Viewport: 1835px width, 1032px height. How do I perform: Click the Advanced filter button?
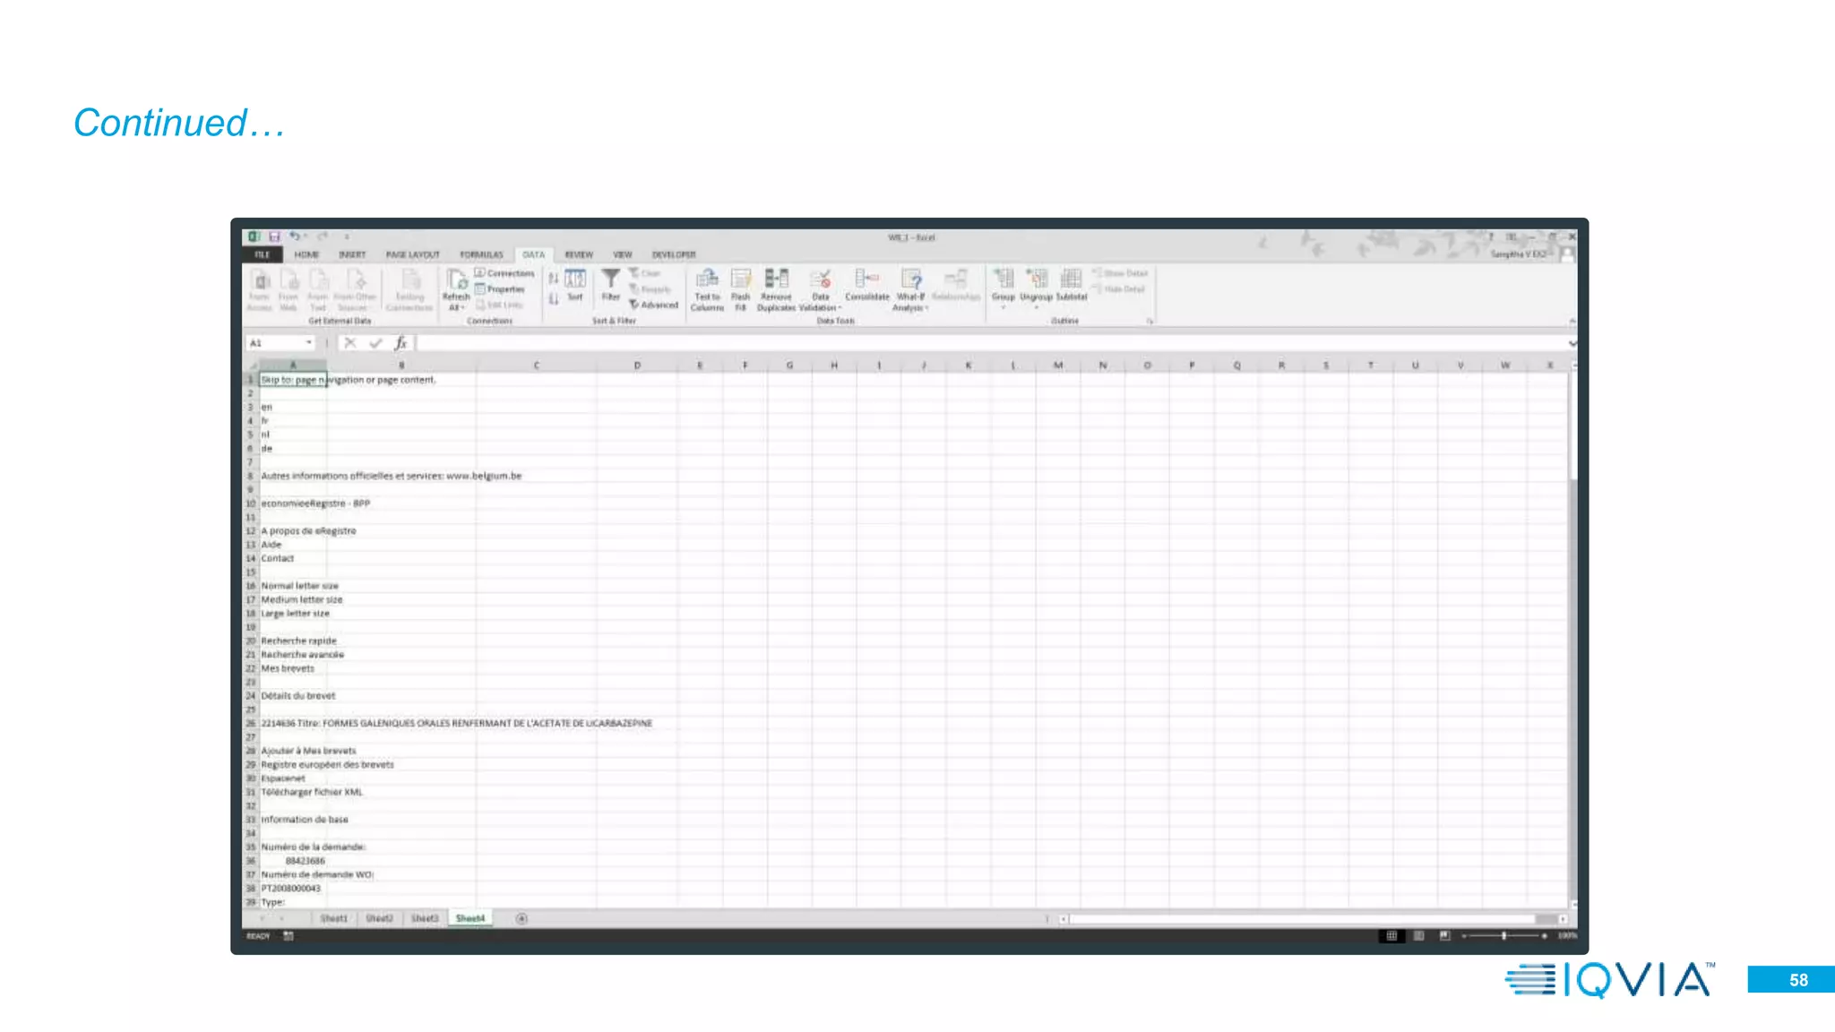click(654, 305)
